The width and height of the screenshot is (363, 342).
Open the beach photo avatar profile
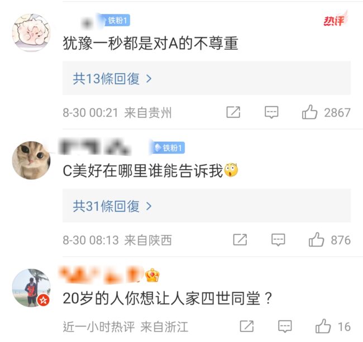(31, 288)
